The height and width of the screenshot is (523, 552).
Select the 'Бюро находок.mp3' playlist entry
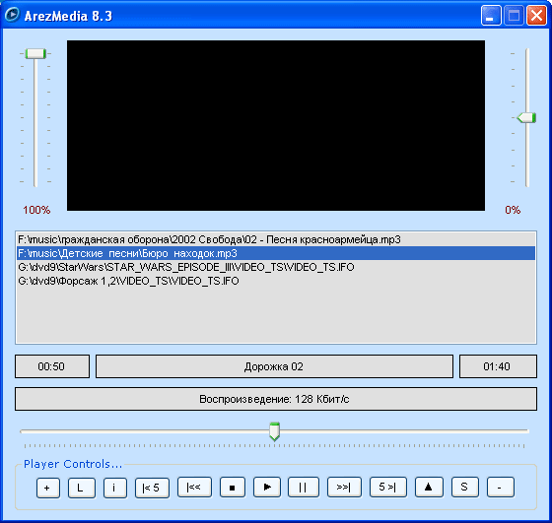pyautogui.click(x=276, y=253)
